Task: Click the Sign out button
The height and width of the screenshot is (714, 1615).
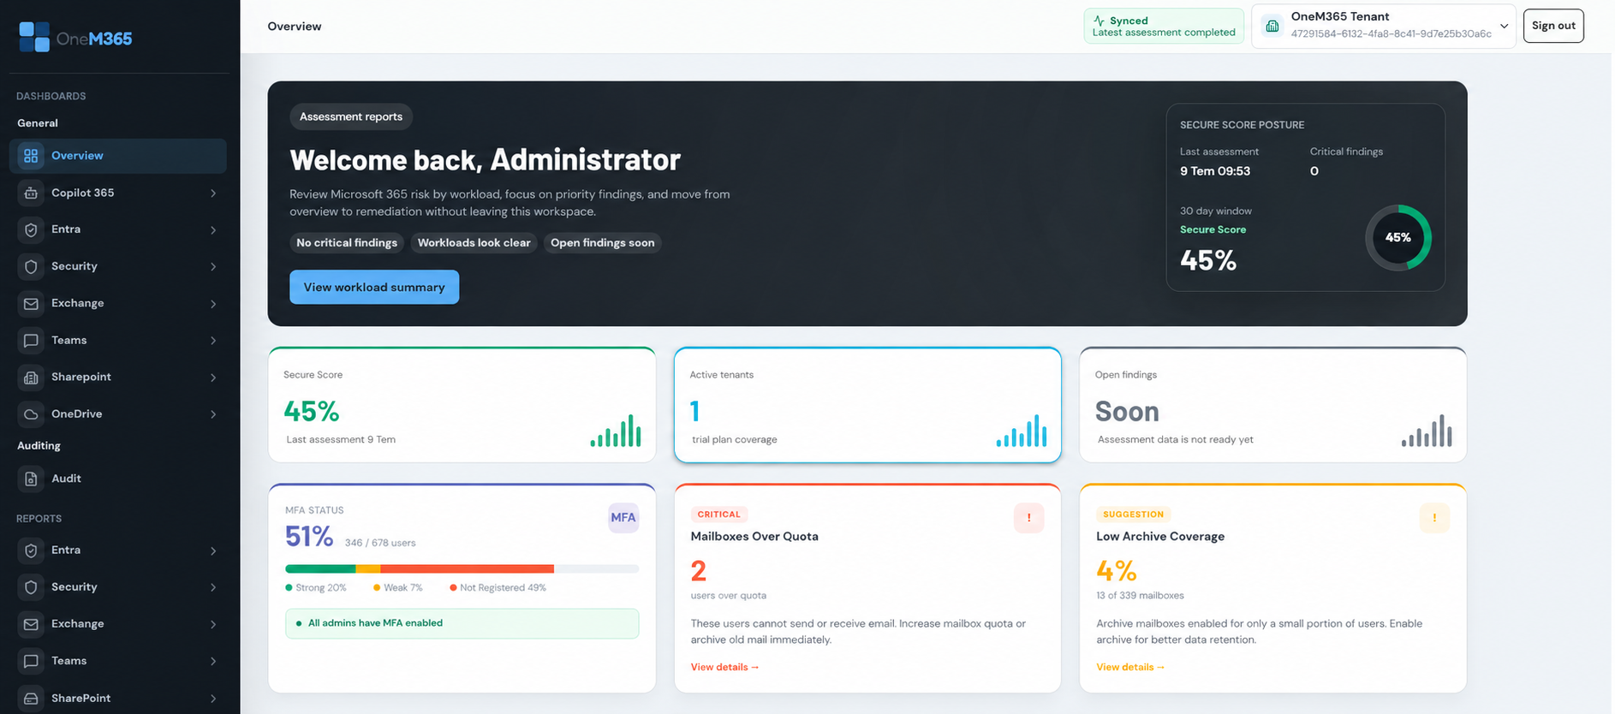Action: pos(1553,26)
